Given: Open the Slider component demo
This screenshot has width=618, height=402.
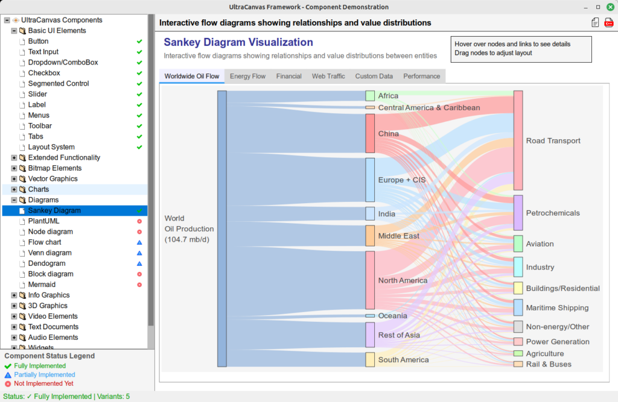Looking at the screenshot, I should tap(37, 94).
